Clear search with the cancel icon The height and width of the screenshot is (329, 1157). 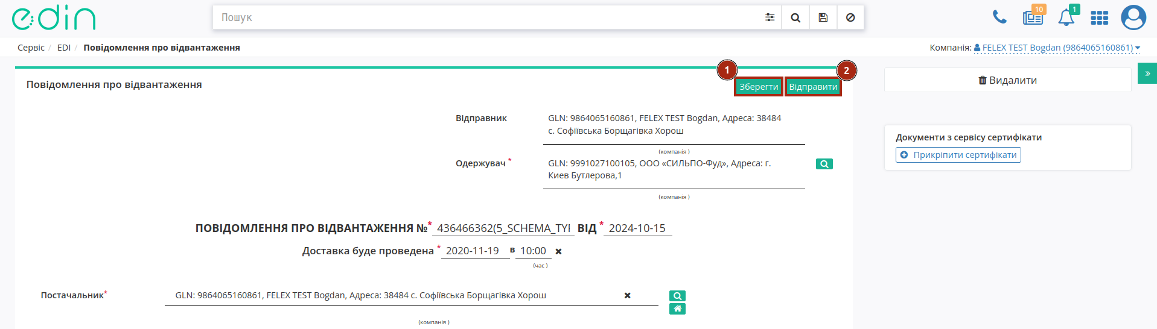coord(850,17)
